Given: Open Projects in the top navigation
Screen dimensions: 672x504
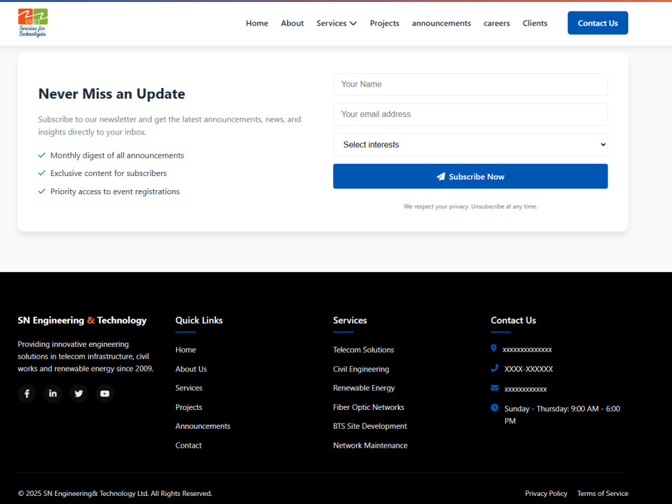Looking at the screenshot, I should pyautogui.click(x=384, y=23).
